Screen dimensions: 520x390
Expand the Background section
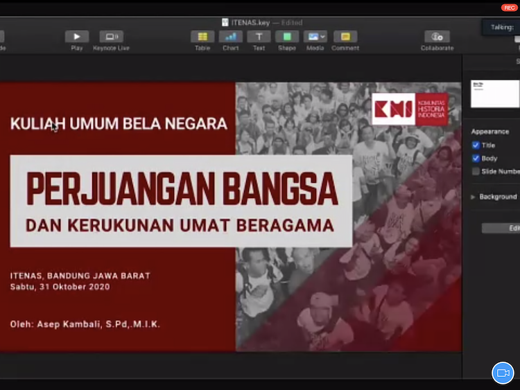click(473, 197)
